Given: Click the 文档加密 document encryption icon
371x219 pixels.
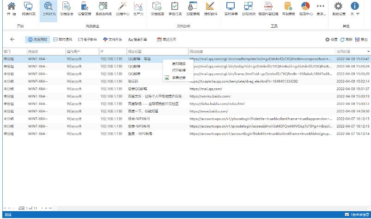Looking at the screenshot, I should point(158,8).
